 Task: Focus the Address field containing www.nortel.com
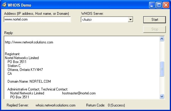point(37,19)
